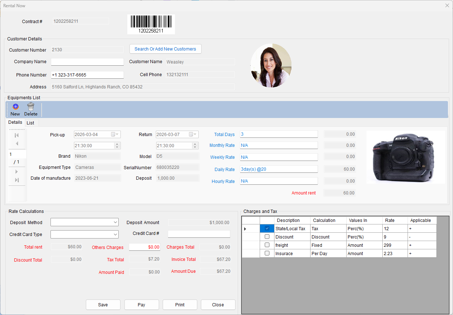Click the Others Charges amount field
Screen dimensions: 453x315
[x=145, y=247]
